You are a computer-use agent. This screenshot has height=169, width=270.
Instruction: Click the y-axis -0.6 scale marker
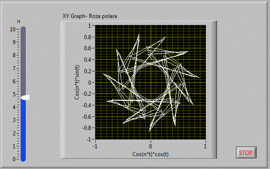(87, 117)
